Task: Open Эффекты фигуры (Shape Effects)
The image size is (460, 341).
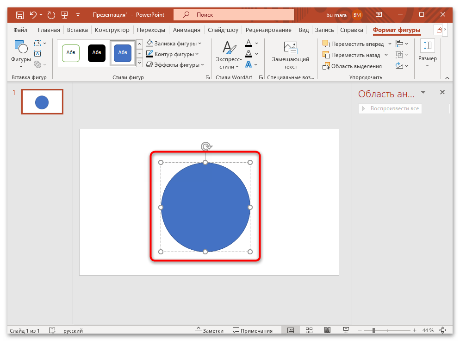Action: (x=173, y=65)
